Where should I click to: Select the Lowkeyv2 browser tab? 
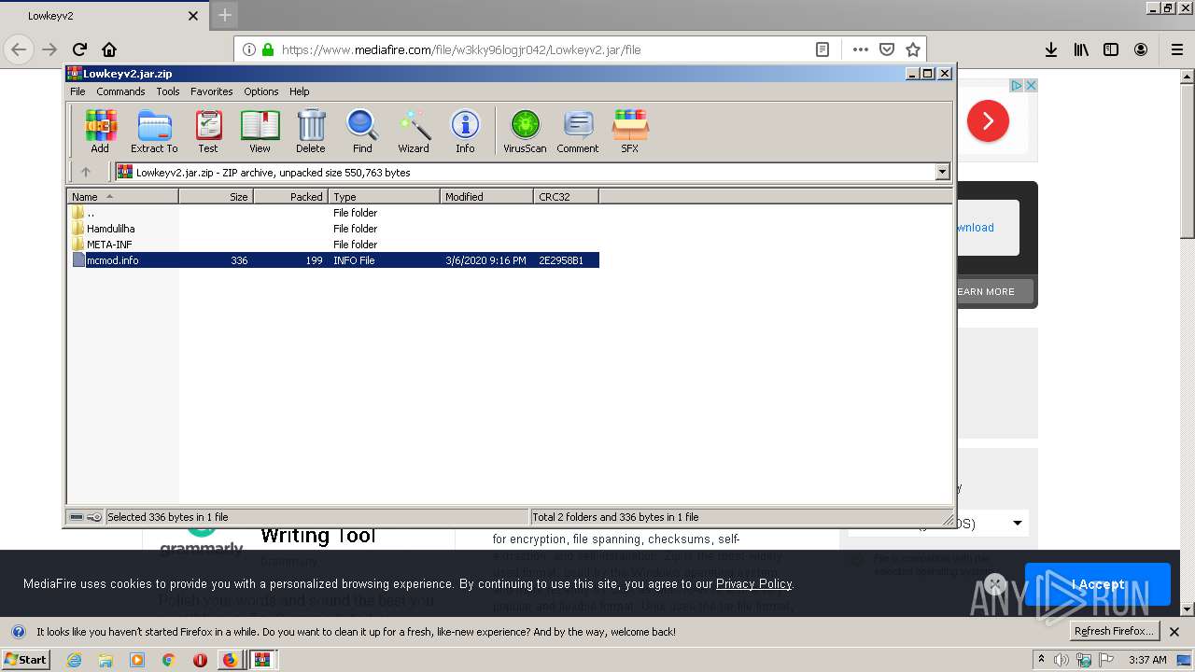(x=103, y=16)
